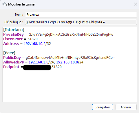Close the Modifier le tunnel dialog
Image resolution: width=139 pixels, height=113 pixels.
click(136, 4)
